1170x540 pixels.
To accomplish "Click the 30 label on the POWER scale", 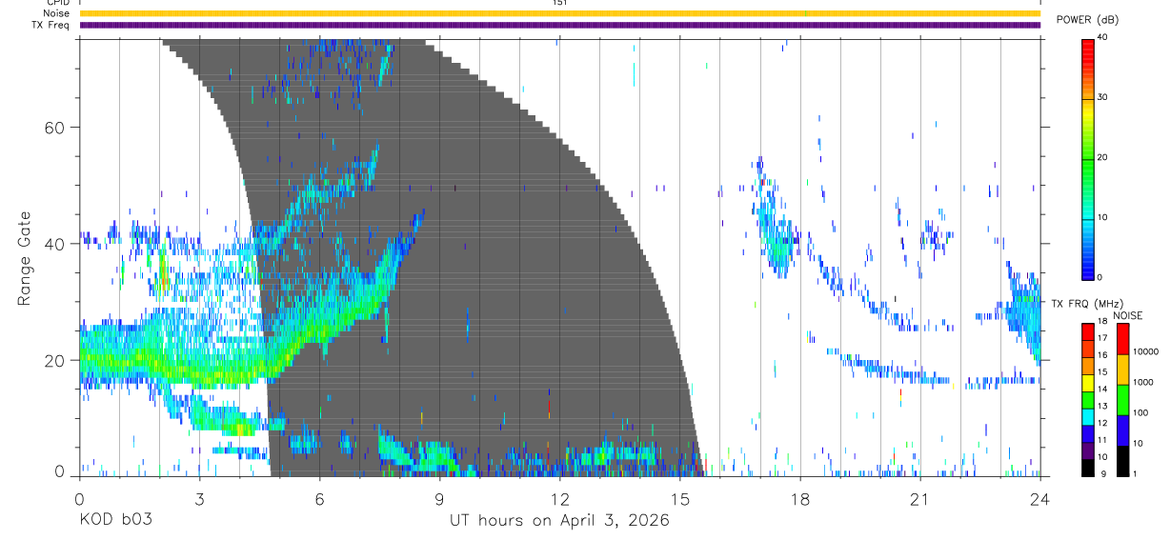I will point(1102,98).
